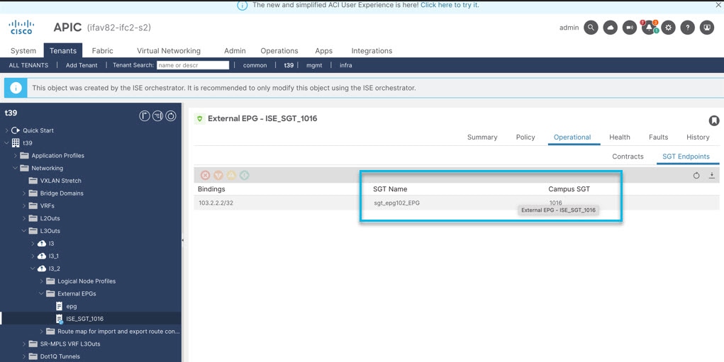Switch to the Policy tab
Screen dimensions: 724x362
click(x=525, y=137)
